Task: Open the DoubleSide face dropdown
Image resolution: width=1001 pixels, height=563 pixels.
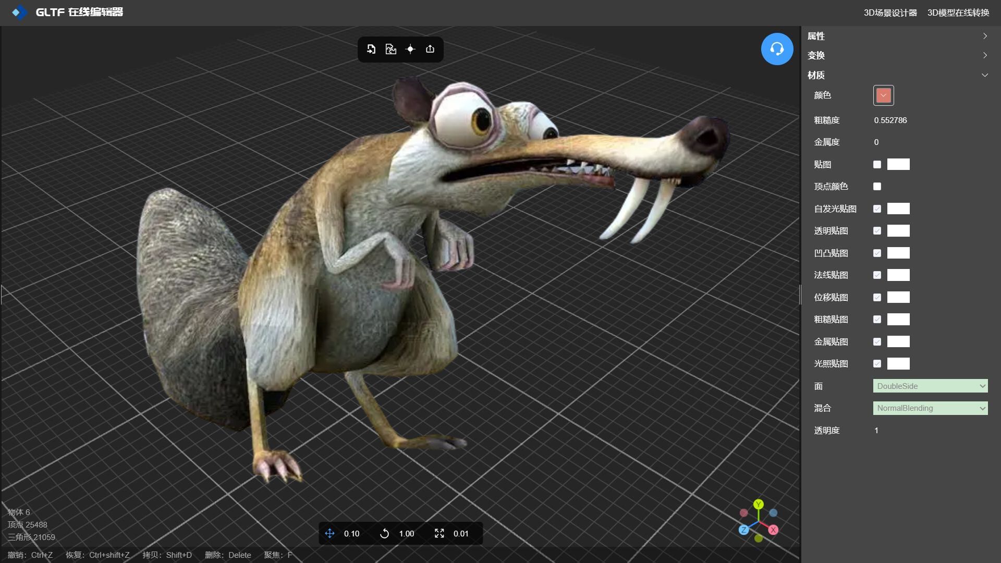Action: pos(930,386)
